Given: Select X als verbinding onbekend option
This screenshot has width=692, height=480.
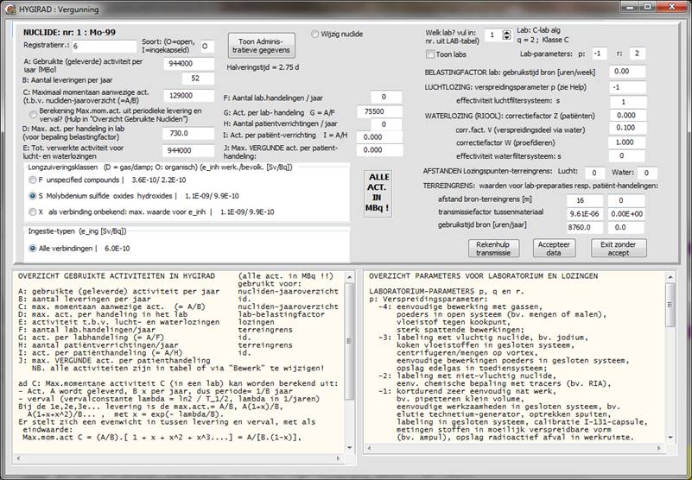Looking at the screenshot, I should tap(32, 212).
